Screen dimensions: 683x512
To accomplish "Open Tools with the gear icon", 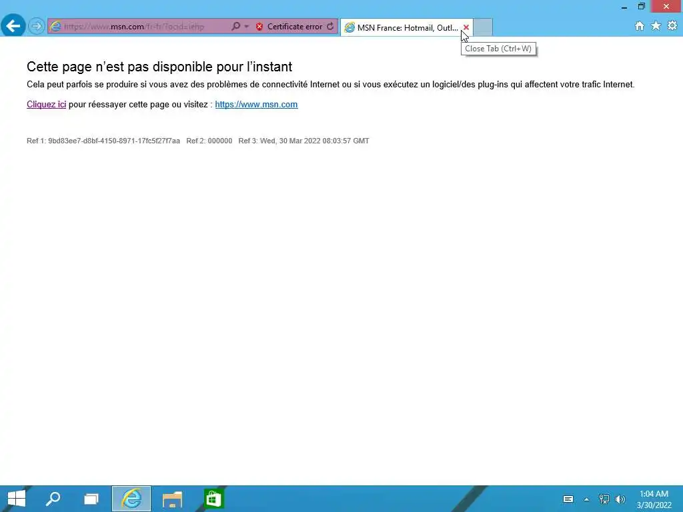I will tap(672, 26).
